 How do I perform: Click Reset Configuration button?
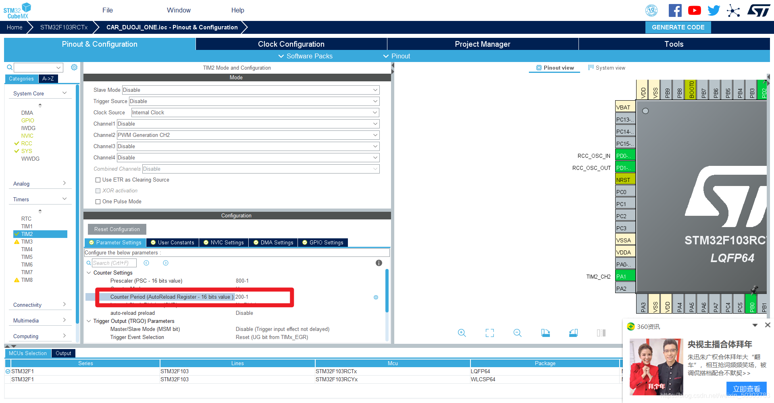pos(117,229)
